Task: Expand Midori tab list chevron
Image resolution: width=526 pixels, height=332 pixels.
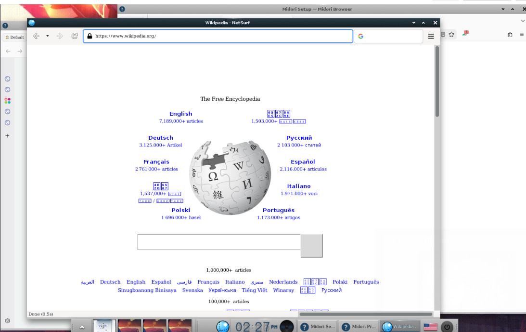Action: coord(522,21)
